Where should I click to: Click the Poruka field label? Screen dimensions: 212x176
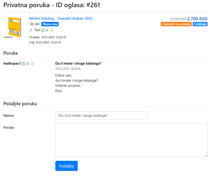(9, 127)
